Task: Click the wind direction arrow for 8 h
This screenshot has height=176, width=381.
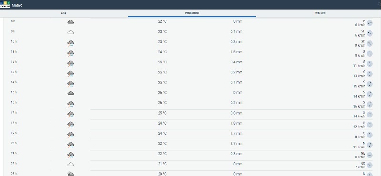Action: click(370, 23)
